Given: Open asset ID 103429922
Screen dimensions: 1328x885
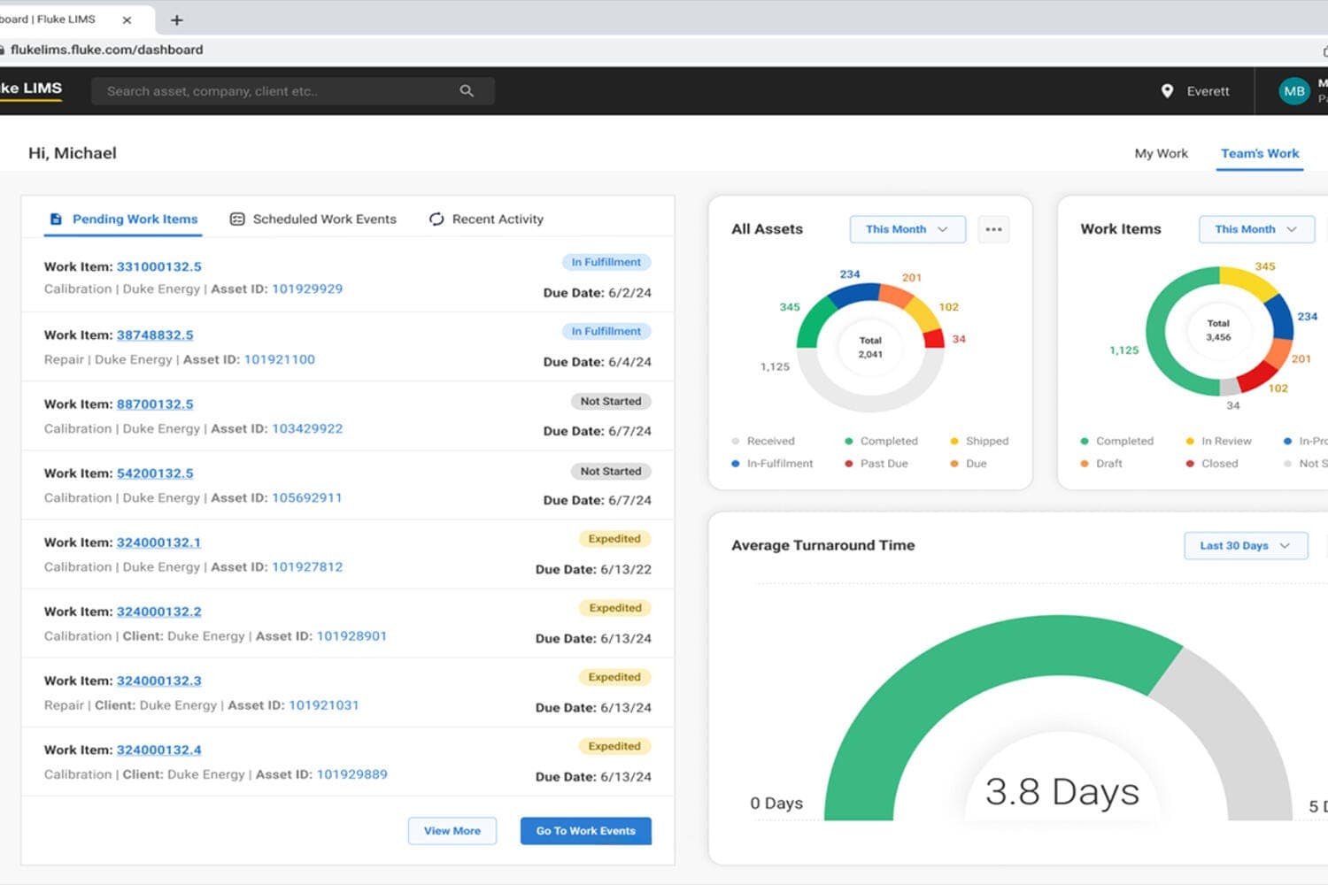Looking at the screenshot, I should (307, 428).
